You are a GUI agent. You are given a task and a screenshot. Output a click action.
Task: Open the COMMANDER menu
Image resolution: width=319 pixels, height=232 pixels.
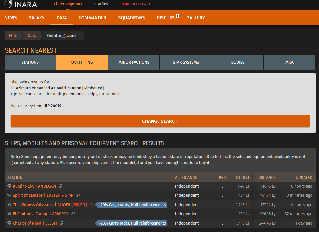pyautogui.click(x=92, y=18)
